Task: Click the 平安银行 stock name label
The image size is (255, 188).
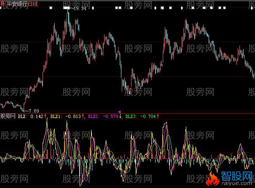Action: tap(17, 4)
